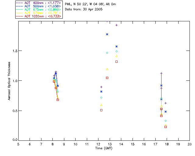Click the blue asterisk point near AOT 1.57
Screen dimensions: 195x156
116,47
